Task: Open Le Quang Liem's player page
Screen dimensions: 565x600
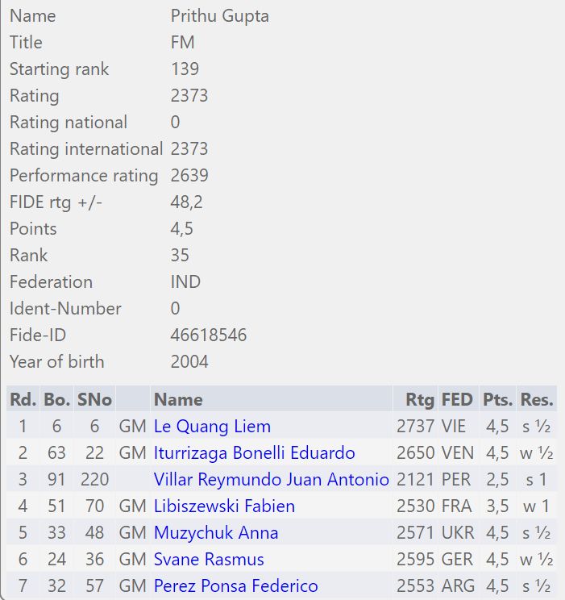Action: point(212,426)
